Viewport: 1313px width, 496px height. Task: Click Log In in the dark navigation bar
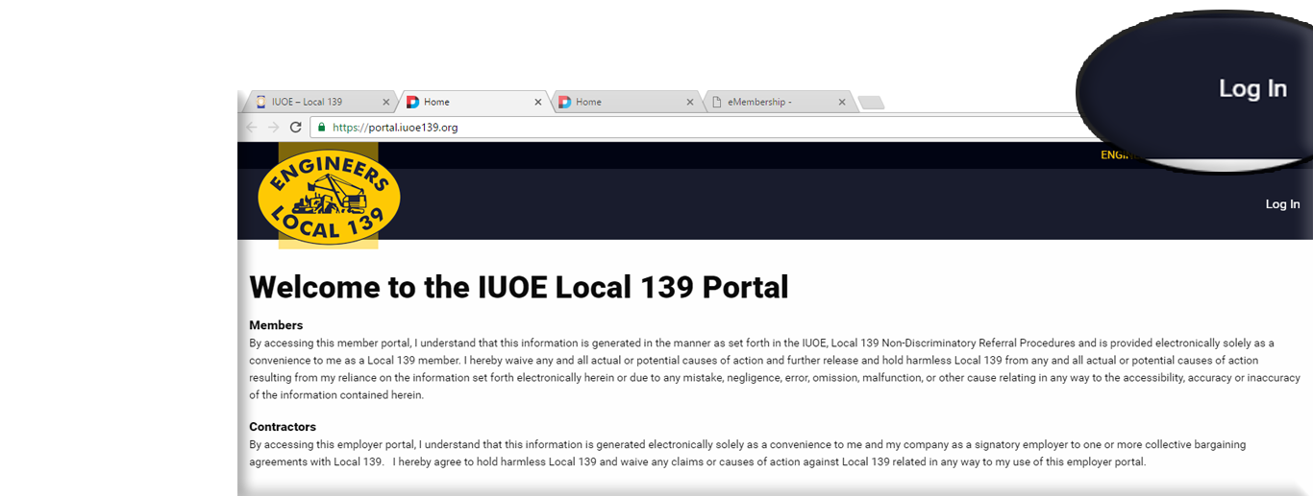[x=1282, y=204]
